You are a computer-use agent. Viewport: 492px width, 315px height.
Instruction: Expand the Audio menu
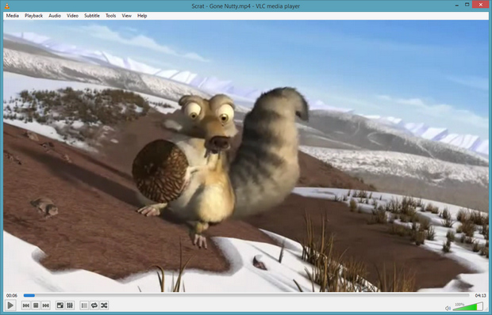(55, 16)
